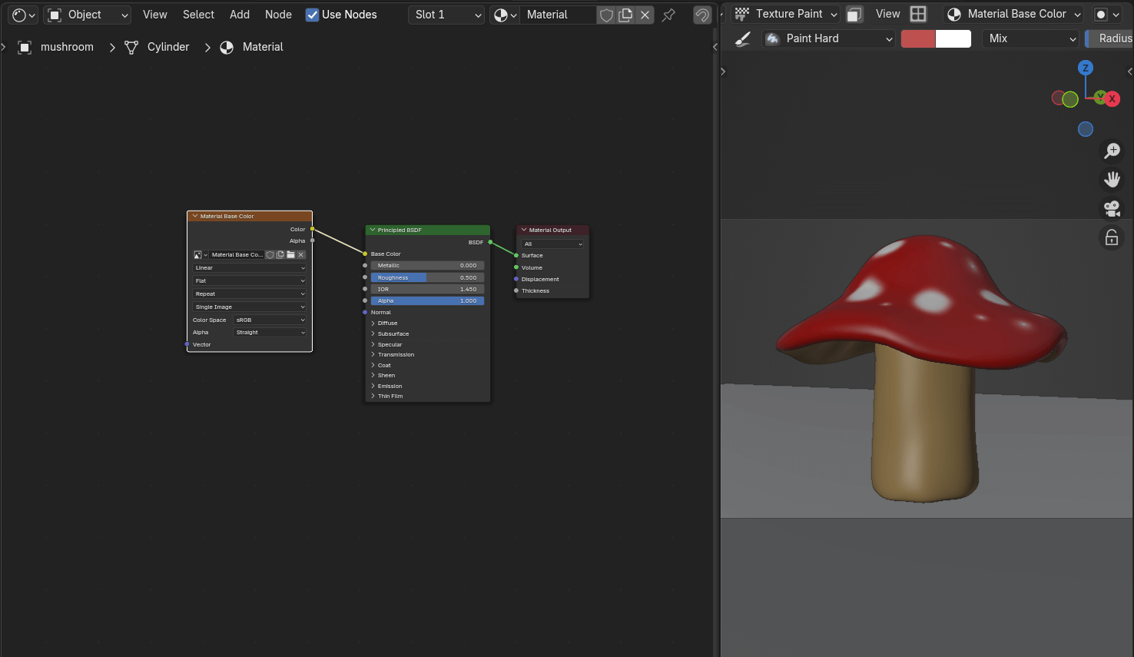Unlink the image with the X icon
The height and width of the screenshot is (657, 1134).
tap(301, 254)
